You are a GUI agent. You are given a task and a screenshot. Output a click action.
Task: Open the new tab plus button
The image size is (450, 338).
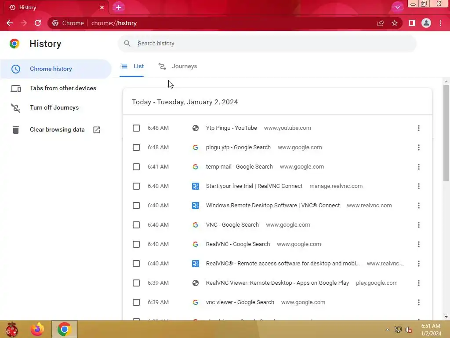tap(119, 7)
